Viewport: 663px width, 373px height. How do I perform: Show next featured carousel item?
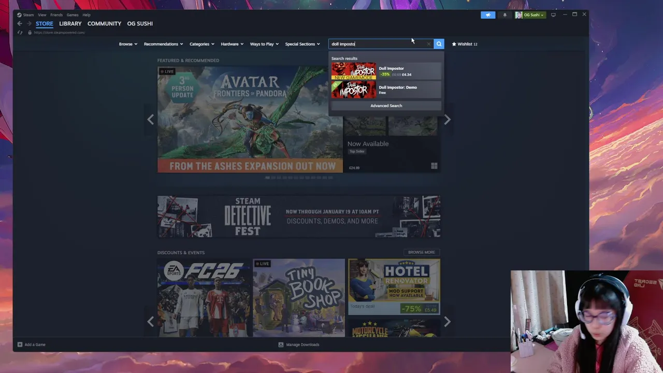[x=447, y=120]
